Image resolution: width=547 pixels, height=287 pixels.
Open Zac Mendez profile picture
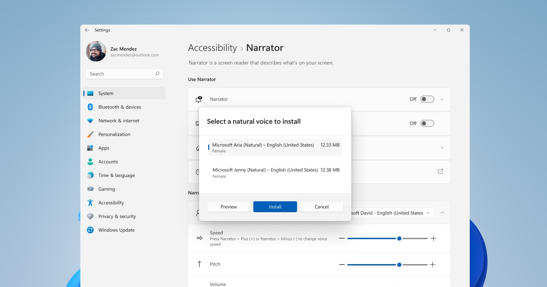[96, 51]
